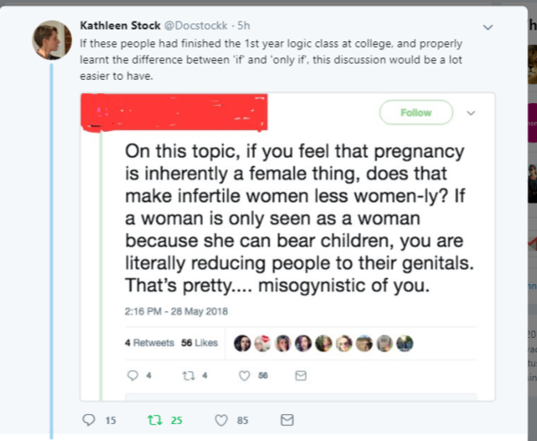Click the 'Kathleen Stock' display name
537x441 pixels.
[109, 24]
